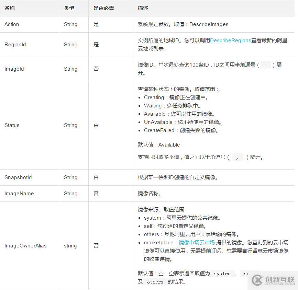298x290 pixels.
Task: Click the others code tag in default value
Action: point(155,282)
